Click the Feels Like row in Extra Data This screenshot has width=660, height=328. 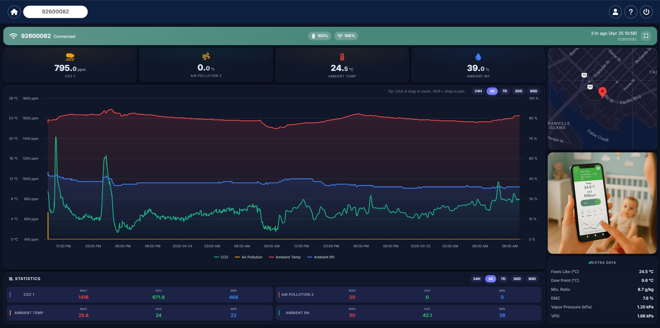click(x=602, y=272)
